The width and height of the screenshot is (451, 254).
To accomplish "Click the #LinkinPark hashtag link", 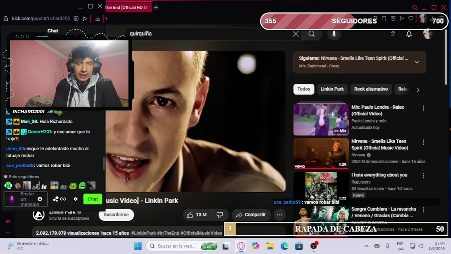I will (x=144, y=233).
